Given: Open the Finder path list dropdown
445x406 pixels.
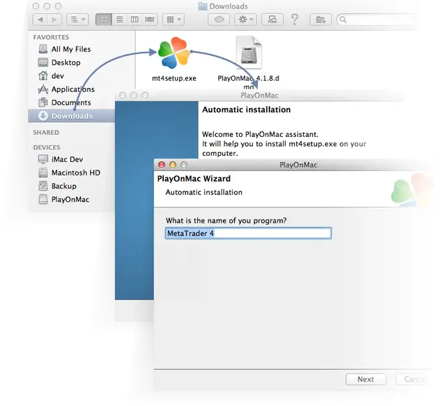Looking at the screenshot, I should tap(78, 20).
